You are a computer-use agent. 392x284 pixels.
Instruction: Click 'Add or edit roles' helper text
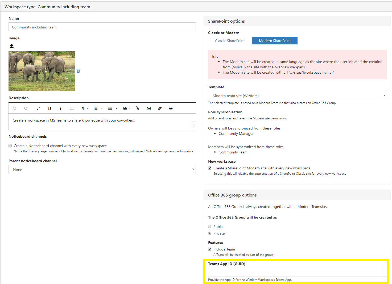[247, 118]
